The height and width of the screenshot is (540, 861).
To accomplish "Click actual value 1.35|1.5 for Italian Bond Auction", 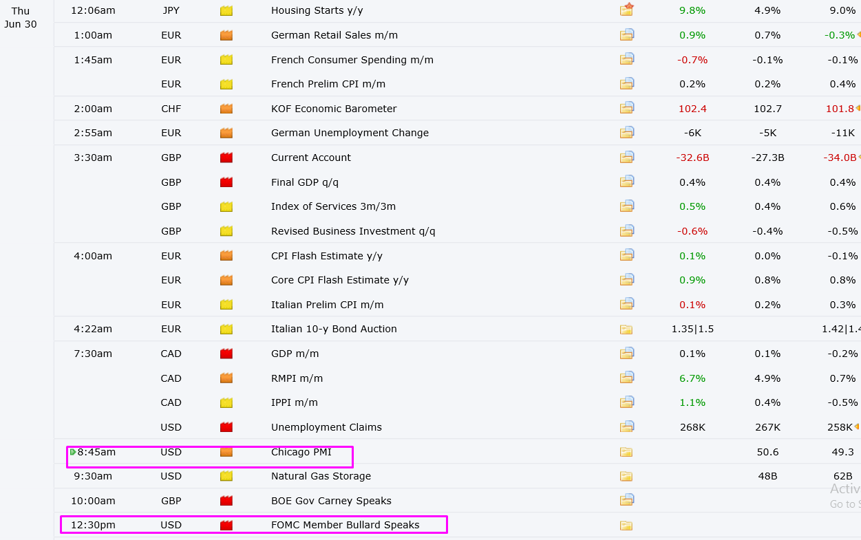I will (692, 329).
